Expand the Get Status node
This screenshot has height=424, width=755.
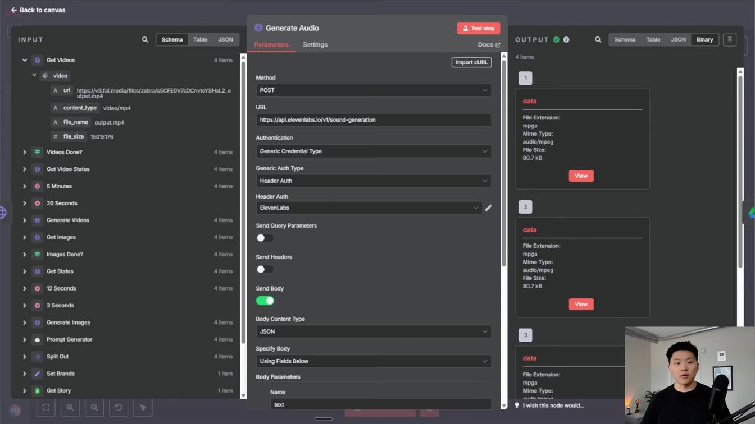coord(25,271)
